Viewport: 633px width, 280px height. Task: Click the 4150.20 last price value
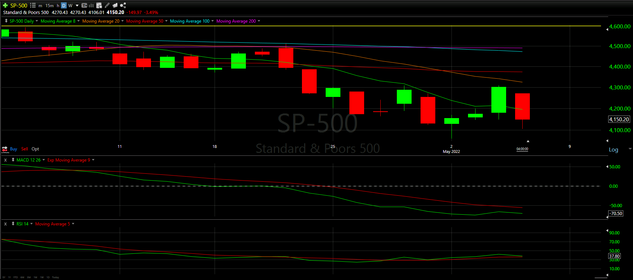(x=115, y=12)
